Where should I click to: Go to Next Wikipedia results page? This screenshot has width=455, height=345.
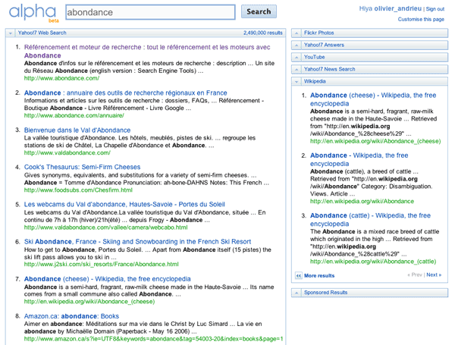point(434,274)
